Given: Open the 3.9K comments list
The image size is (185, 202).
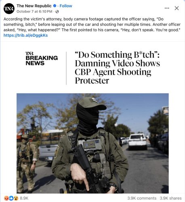Looking at the screenshot, I should [x=142, y=198].
